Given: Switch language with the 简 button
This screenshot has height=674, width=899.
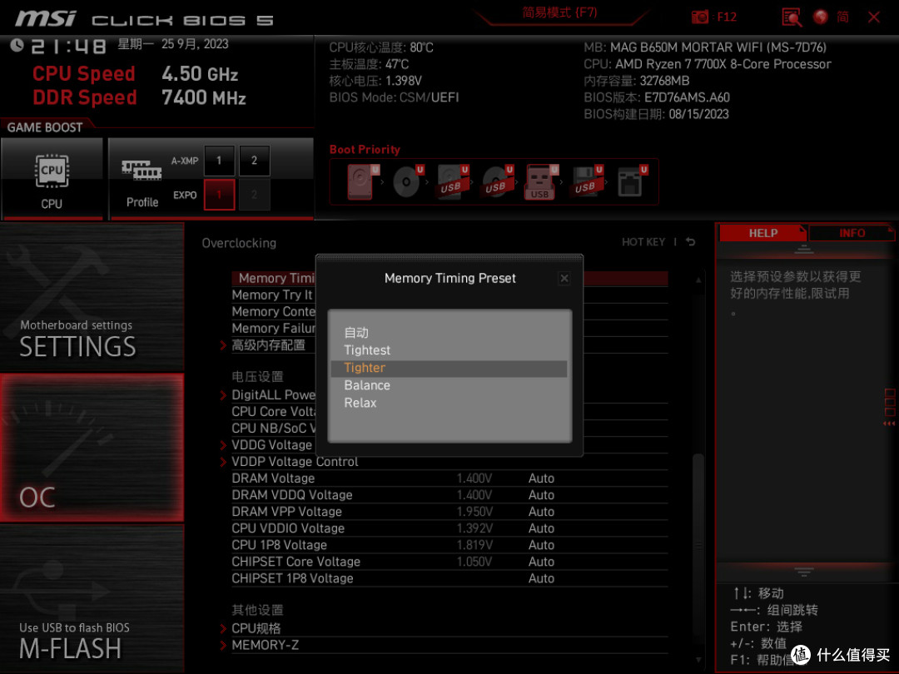Looking at the screenshot, I should [842, 17].
